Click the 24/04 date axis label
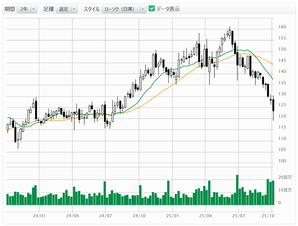This screenshot has height=226, width=298. point(72,216)
